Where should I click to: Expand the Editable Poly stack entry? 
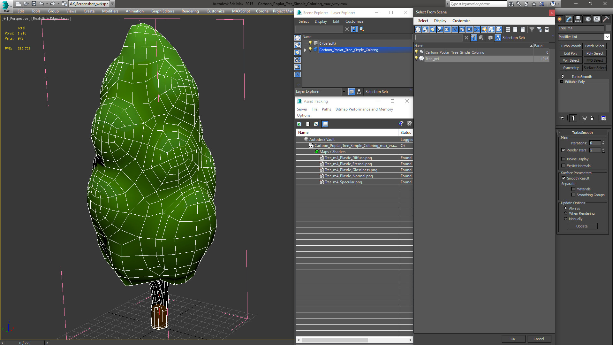(x=562, y=82)
